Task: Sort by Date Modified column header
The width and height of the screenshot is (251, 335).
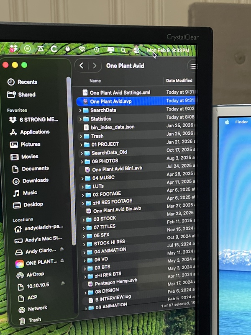Action: click(x=179, y=80)
